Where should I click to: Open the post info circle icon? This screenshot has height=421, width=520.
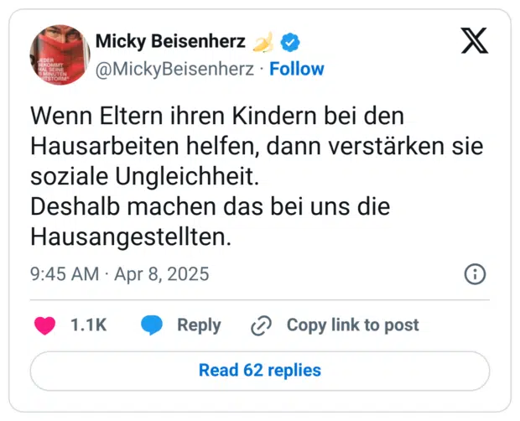click(x=475, y=274)
